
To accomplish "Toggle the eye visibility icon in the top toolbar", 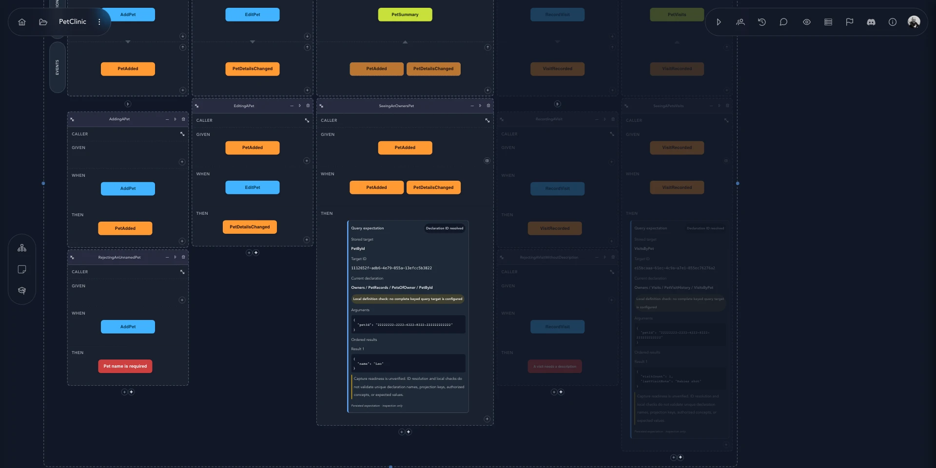I will pyautogui.click(x=807, y=22).
